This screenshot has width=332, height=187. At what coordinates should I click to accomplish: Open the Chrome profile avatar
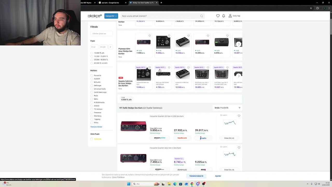coord(324,8)
